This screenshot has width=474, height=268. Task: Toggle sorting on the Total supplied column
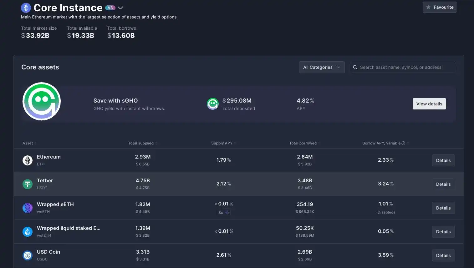[x=156, y=143]
